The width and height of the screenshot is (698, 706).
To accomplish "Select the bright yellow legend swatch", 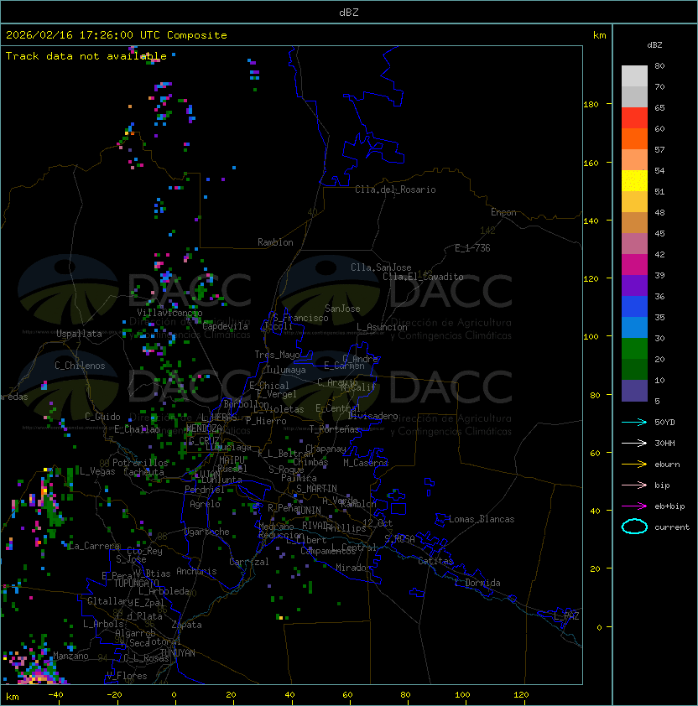I will click(634, 180).
